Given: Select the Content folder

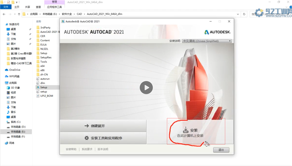Looking at the screenshot, I should click(45, 40).
